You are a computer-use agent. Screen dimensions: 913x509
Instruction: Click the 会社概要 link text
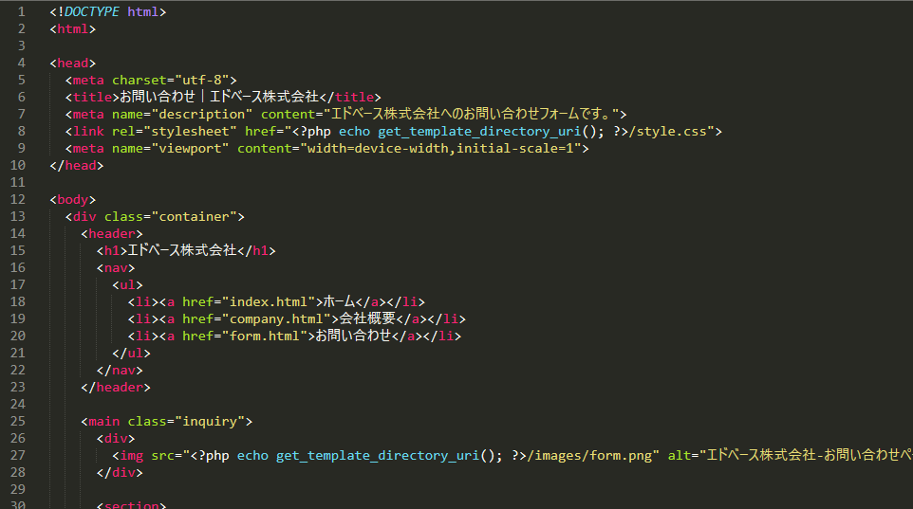click(x=370, y=318)
